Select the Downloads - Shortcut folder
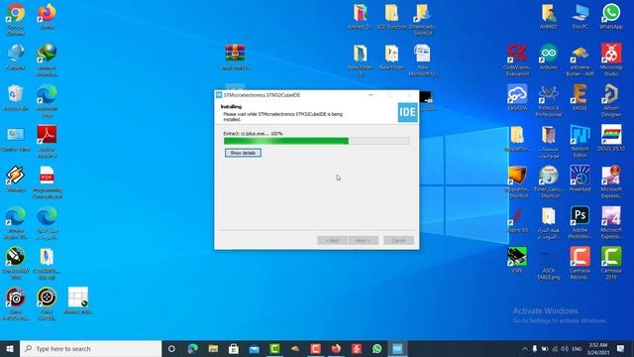Image resolution: width=634 pixels, height=357 pixels. [423, 20]
